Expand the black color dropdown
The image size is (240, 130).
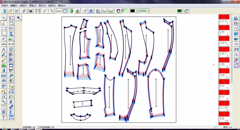[x=137, y=11]
